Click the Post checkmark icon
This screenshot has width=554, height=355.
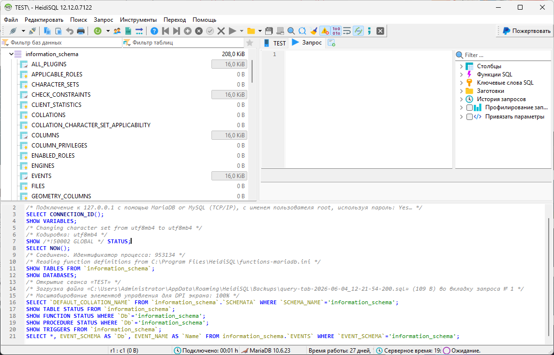210,31
